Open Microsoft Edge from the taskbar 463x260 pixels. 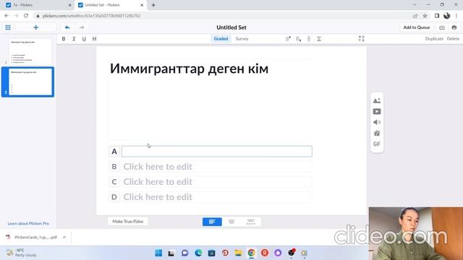(198, 253)
